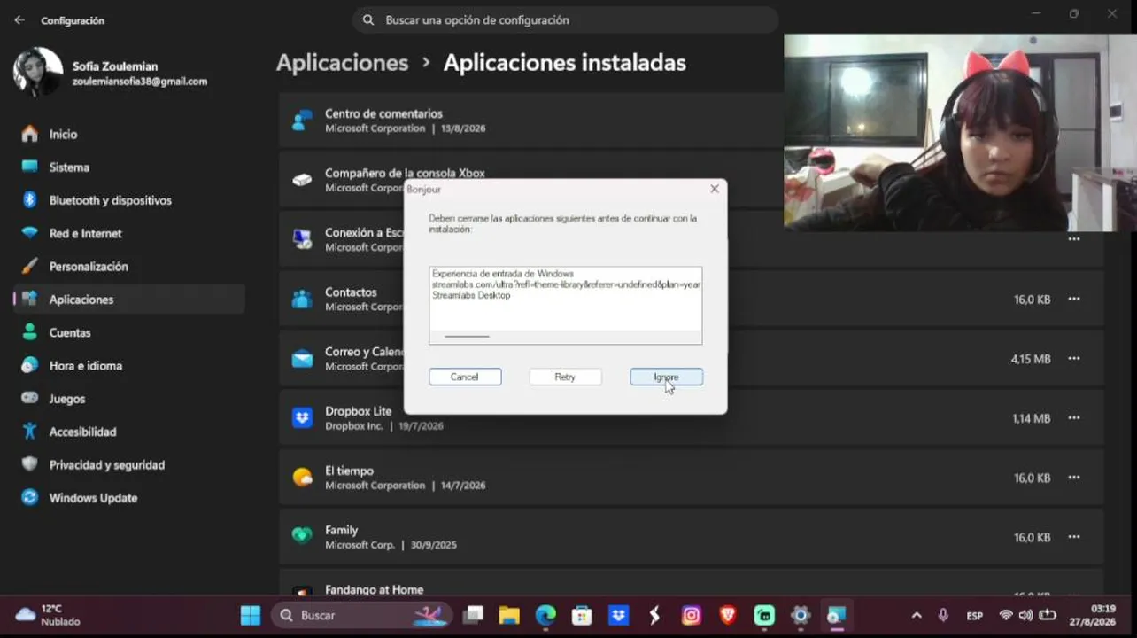Image resolution: width=1137 pixels, height=638 pixels.
Task: Select Streamlabs Desktop in the Bonjour list
Action: [471, 295]
